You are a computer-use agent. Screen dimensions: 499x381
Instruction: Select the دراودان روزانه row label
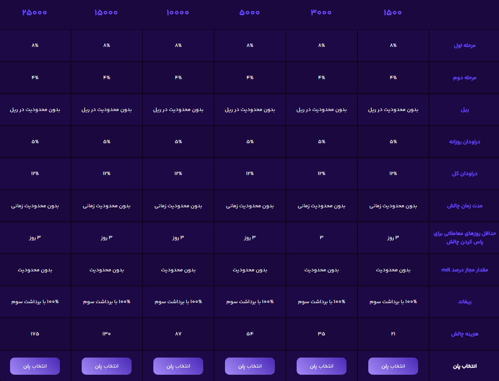tap(465, 142)
